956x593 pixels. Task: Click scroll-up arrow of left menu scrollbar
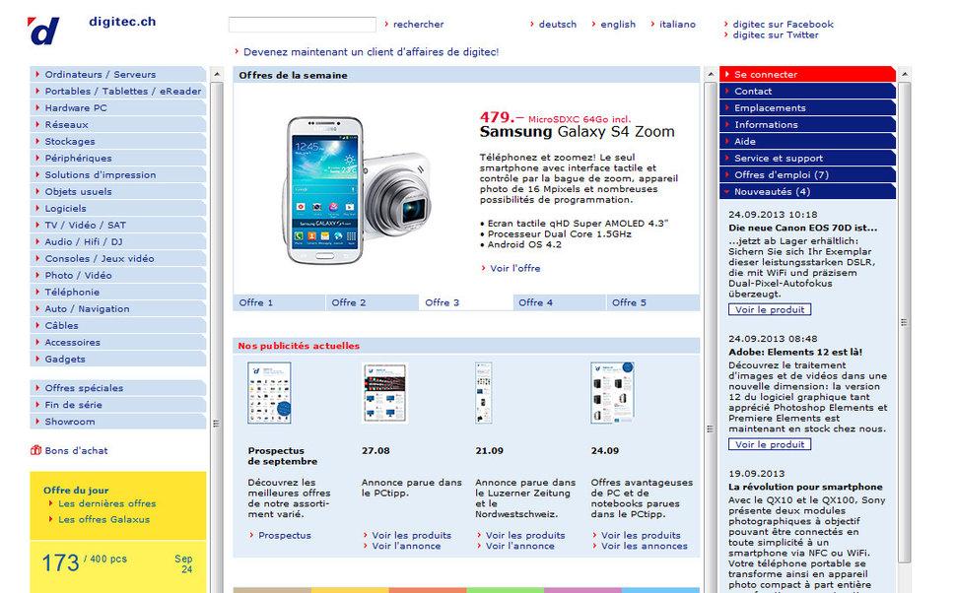217,74
